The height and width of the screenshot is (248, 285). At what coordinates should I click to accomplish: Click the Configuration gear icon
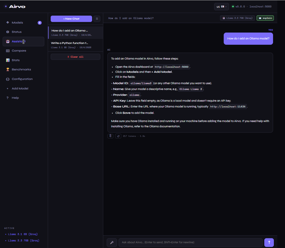(x=8, y=79)
